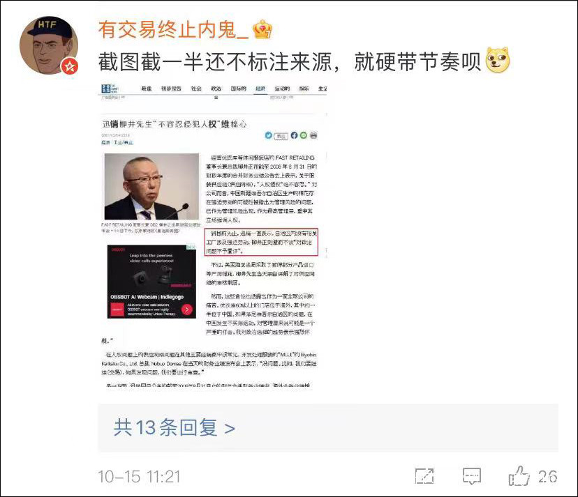Open the commenter's cartoon profile avatar
Screen dimensions: 578x497
[49, 45]
